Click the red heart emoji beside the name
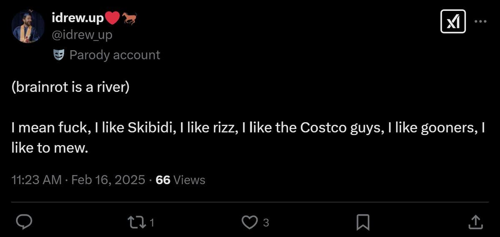The height and width of the screenshot is (237, 500). 112,18
